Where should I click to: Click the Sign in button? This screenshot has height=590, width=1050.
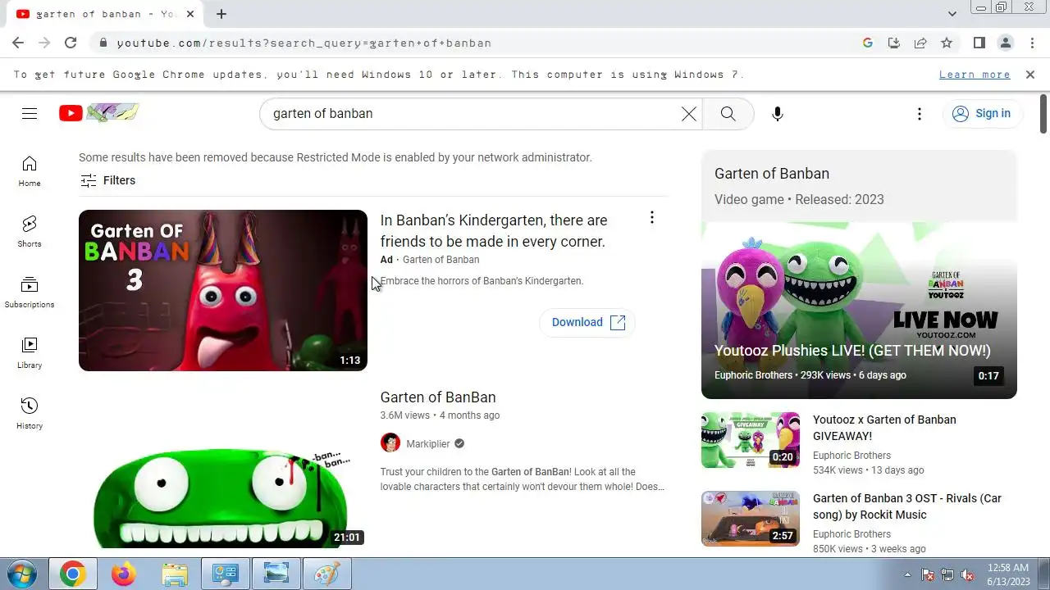(x=982, y=114)
